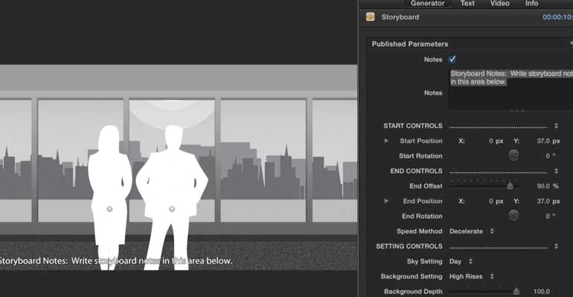Viewport: 573px width, 297px height.
Task: Click the End Offset 90.0 value
Action: pos(543,186)
